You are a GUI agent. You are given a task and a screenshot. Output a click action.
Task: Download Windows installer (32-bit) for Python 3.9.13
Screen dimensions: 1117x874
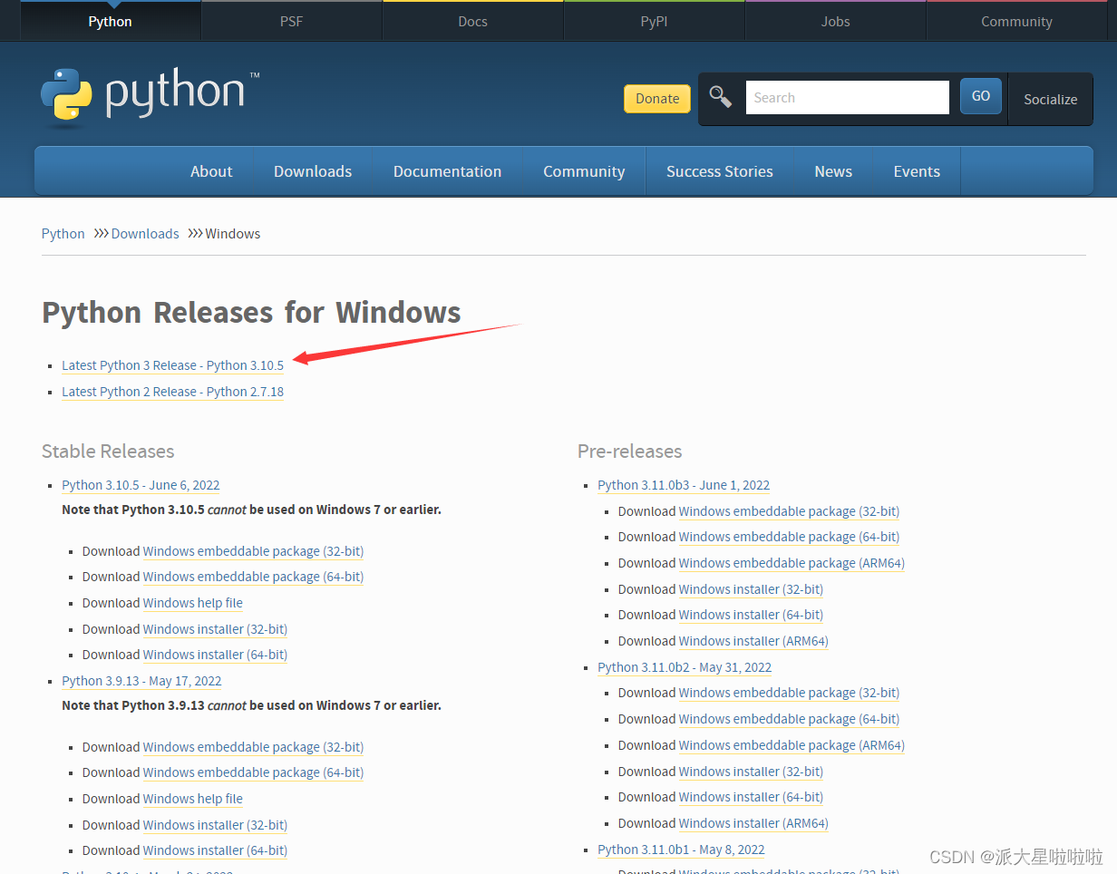pyautogui.click(x=215, y=825)
